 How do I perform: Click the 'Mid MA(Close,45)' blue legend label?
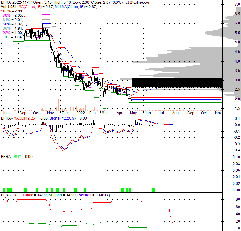coord(70,7)
